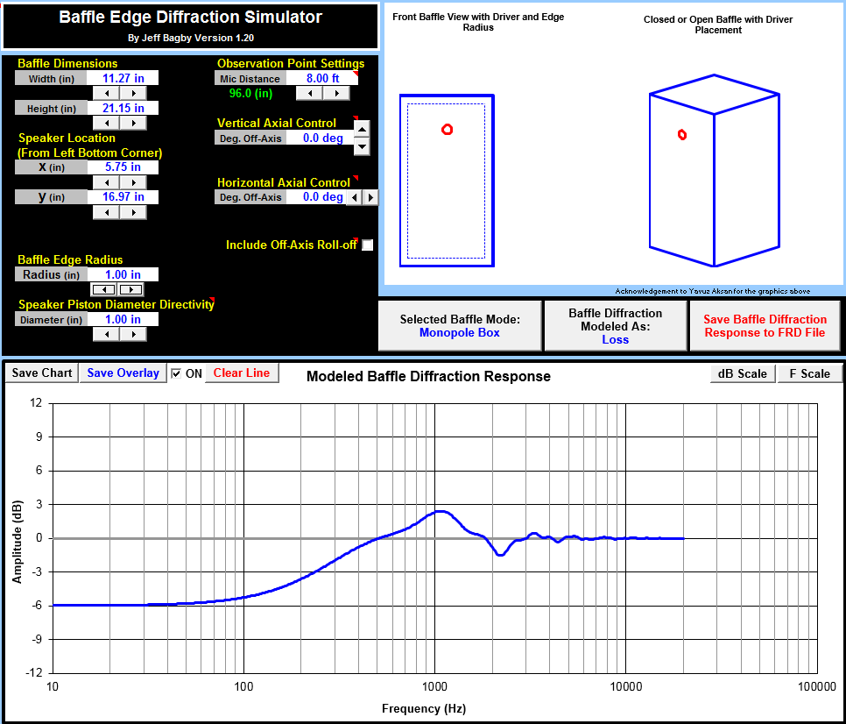Increase speaker Y location arrow

pos(133,212)
